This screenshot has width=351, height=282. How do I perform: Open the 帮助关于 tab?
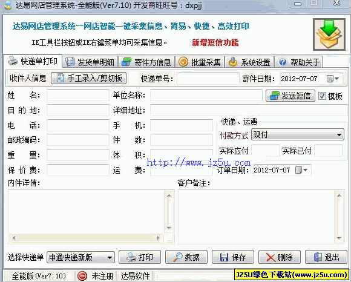pyautogui.click(x=299, y=62)
